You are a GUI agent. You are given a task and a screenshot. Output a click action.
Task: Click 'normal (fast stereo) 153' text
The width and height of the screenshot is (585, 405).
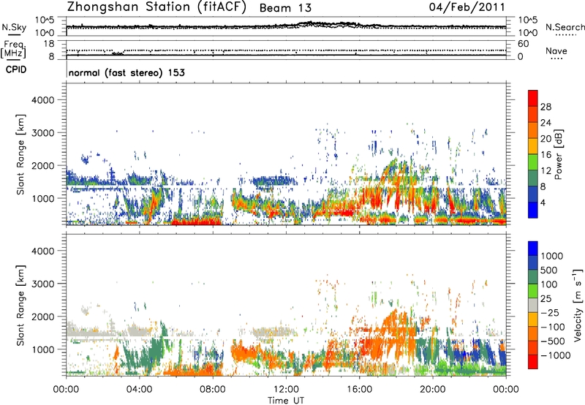click(127, 72)
